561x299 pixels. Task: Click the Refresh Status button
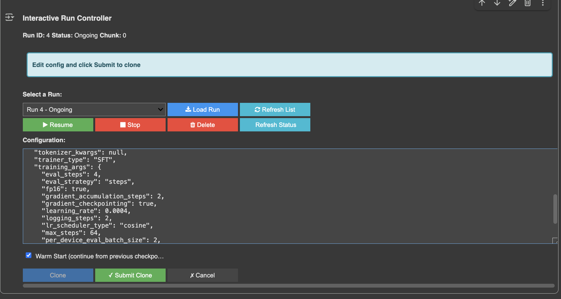[x=275, y=125]
